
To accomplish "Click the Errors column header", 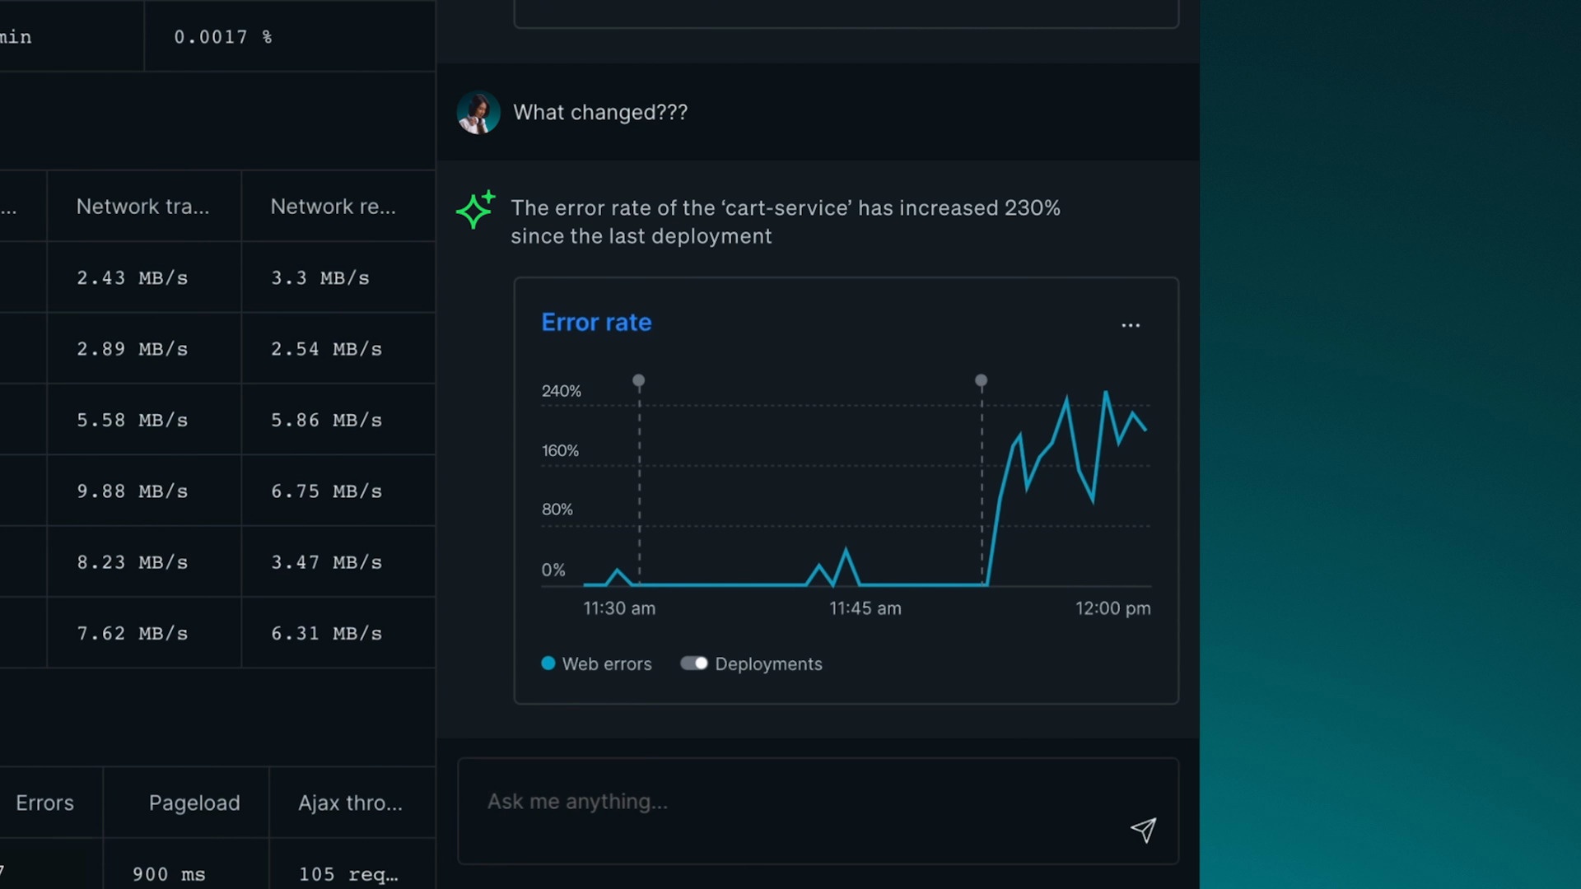I will pyautogui.click(x=45, y=803).
